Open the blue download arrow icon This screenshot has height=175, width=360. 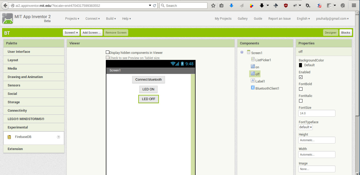(x=231, y=6)
